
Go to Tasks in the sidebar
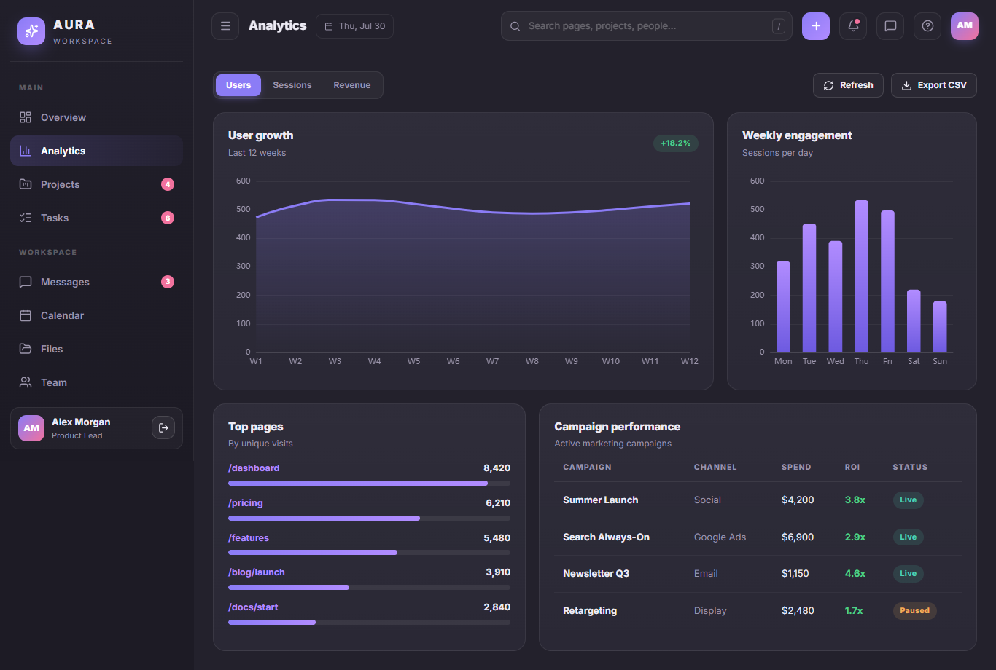96,218
